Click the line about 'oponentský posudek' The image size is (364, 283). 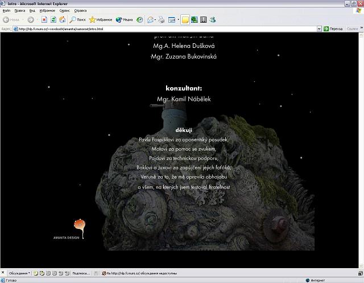coord(184,140)
